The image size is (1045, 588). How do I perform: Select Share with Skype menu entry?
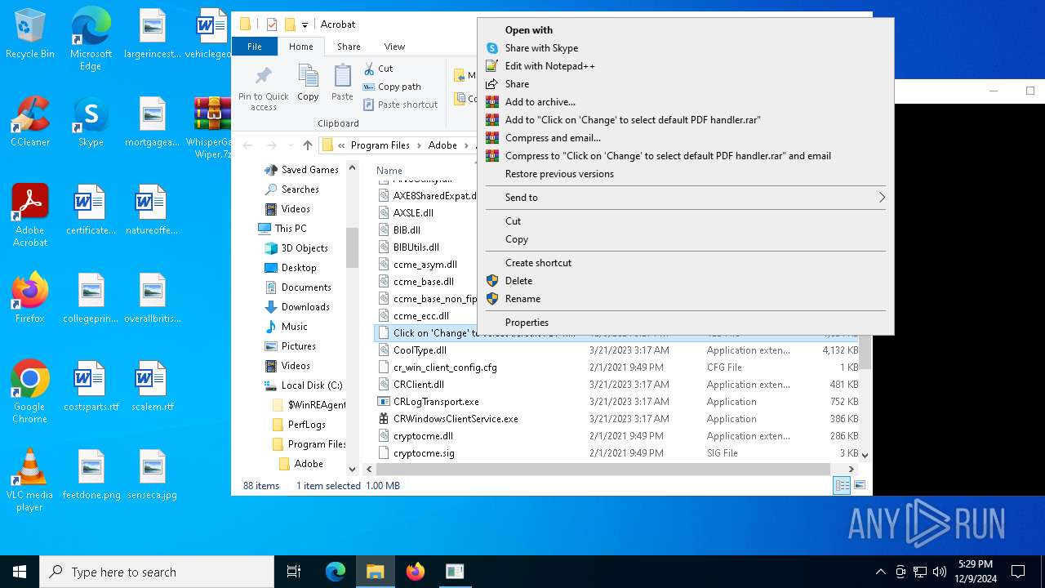click(x=686, y=48)
